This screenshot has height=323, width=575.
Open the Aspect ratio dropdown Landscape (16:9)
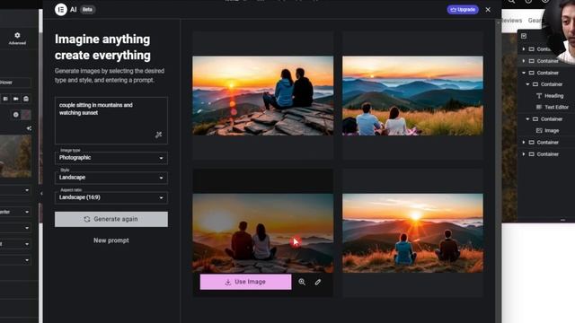111,197
